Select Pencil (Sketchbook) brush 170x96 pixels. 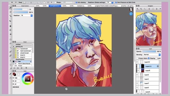coord(22,63)
